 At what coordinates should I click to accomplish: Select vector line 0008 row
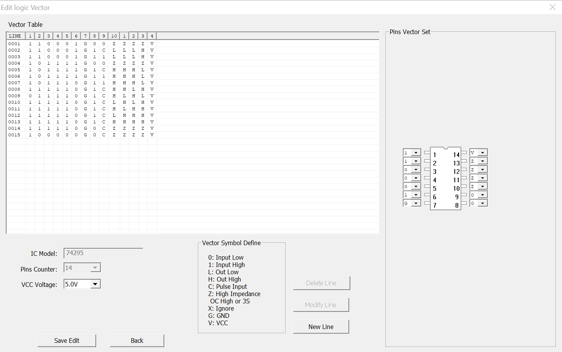[15, 89]
